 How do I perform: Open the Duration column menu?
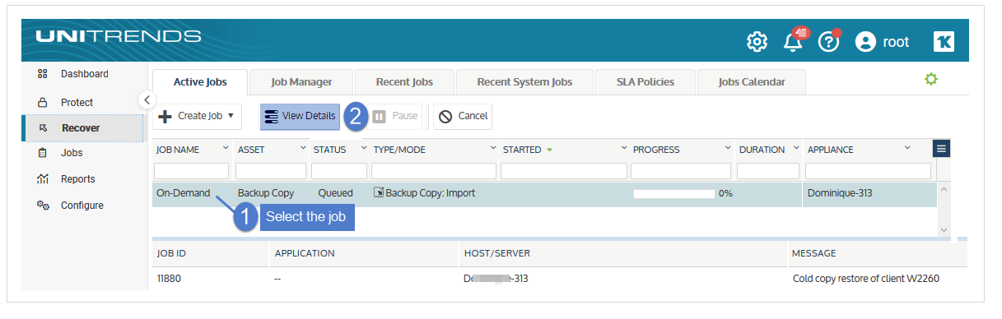[796, 149]
